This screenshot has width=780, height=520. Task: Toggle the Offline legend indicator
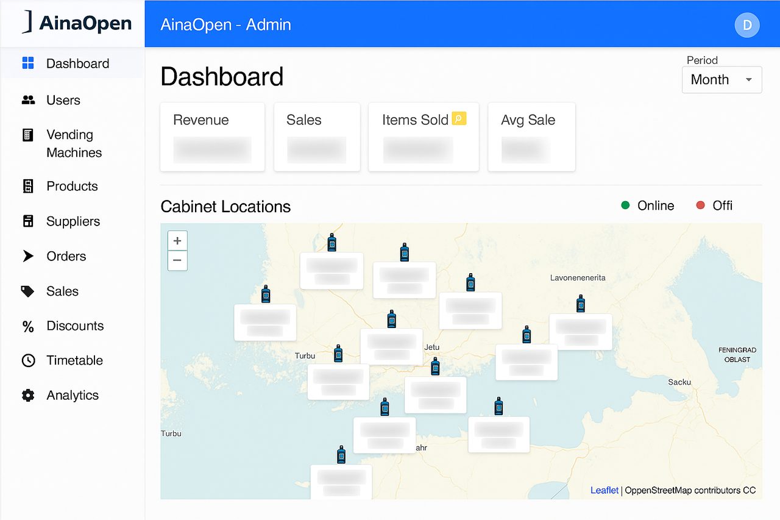point(701,205)
